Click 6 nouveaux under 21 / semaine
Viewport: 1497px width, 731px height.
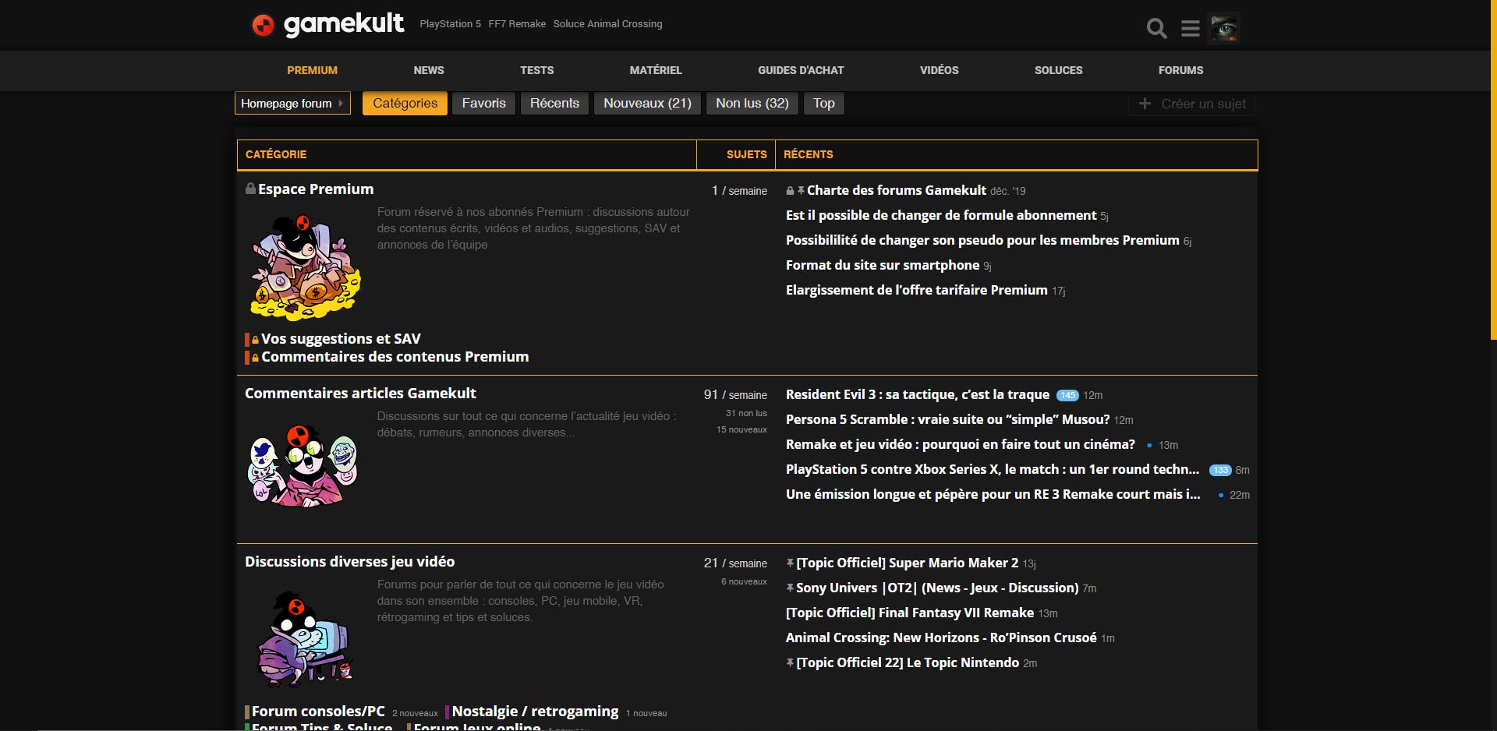pyautogui.click(x=744, y=581)
